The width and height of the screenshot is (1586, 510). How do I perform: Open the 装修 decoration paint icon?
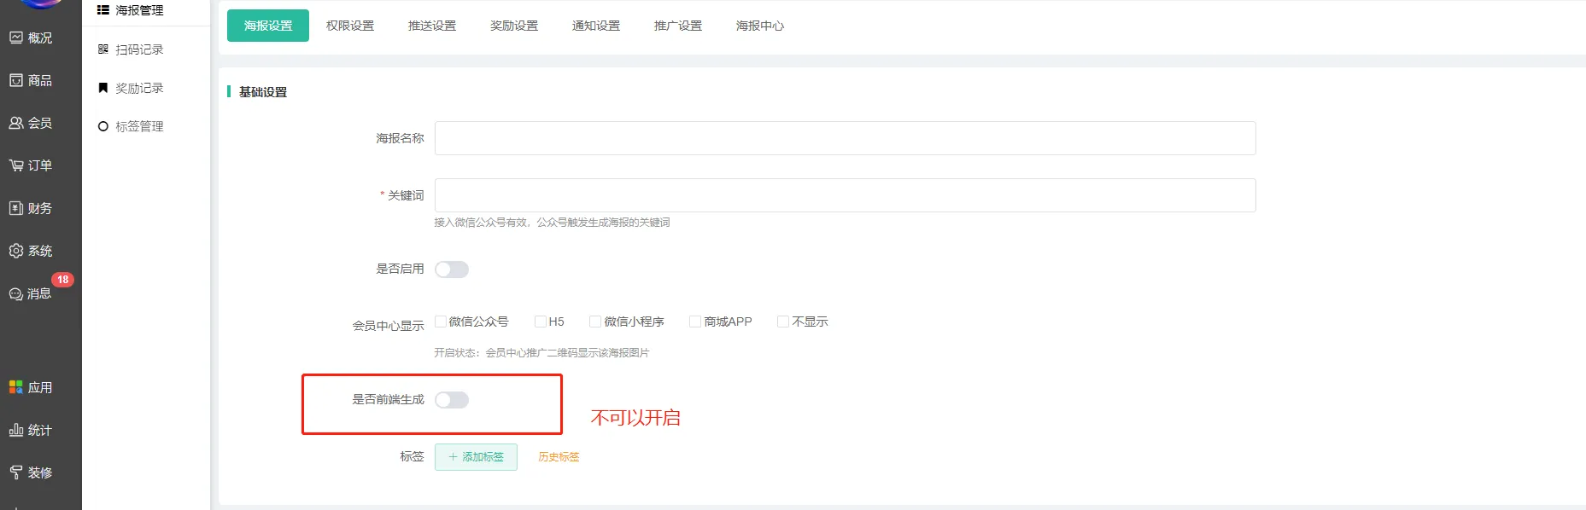tap(16, 472)
